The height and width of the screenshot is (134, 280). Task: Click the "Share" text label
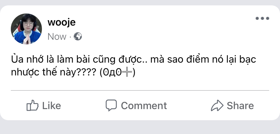tap(240, 106)
